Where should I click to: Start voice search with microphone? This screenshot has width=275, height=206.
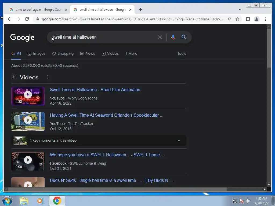[173, 37]
